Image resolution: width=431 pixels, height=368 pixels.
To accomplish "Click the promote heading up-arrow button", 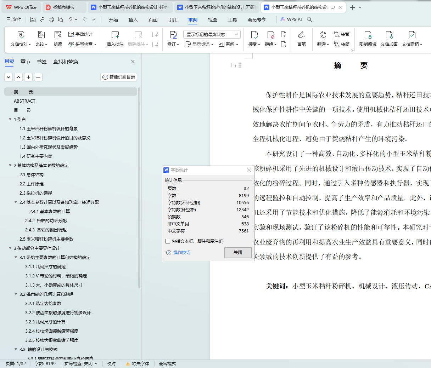I will (18, 77).
